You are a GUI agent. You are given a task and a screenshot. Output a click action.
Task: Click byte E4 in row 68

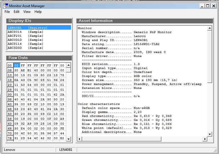click(23, 128)
